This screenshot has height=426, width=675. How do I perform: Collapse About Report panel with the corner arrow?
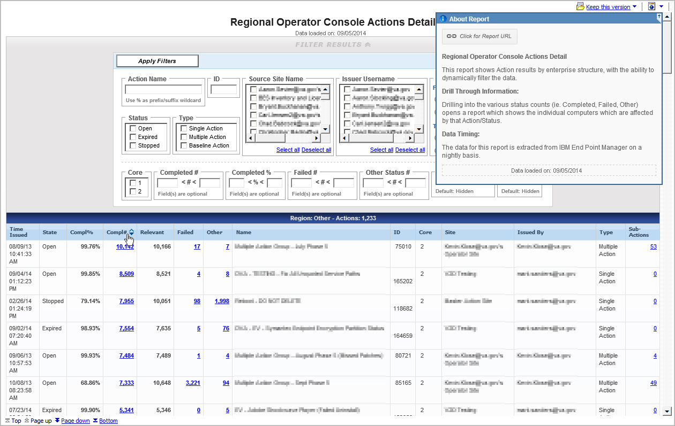pyautogui.click(x=659, y=17)
